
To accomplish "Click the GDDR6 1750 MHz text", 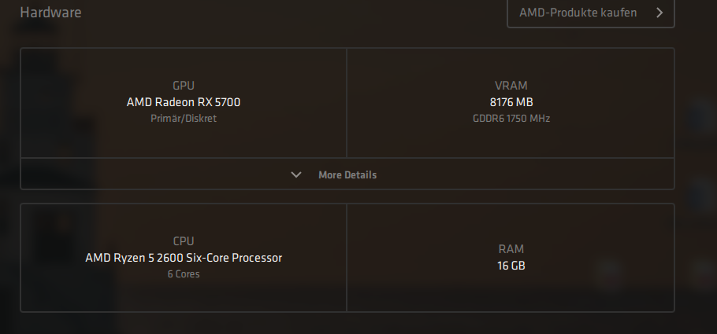I will (511, 119).
